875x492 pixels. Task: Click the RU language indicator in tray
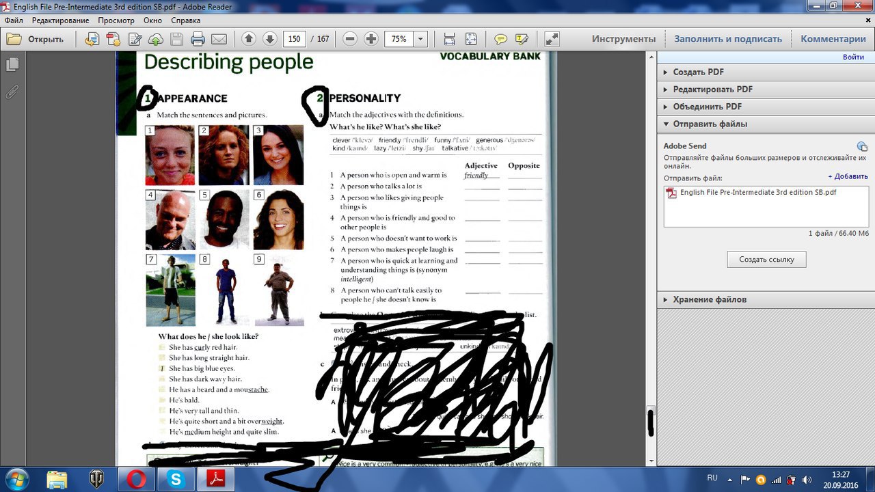coord(712,478)
